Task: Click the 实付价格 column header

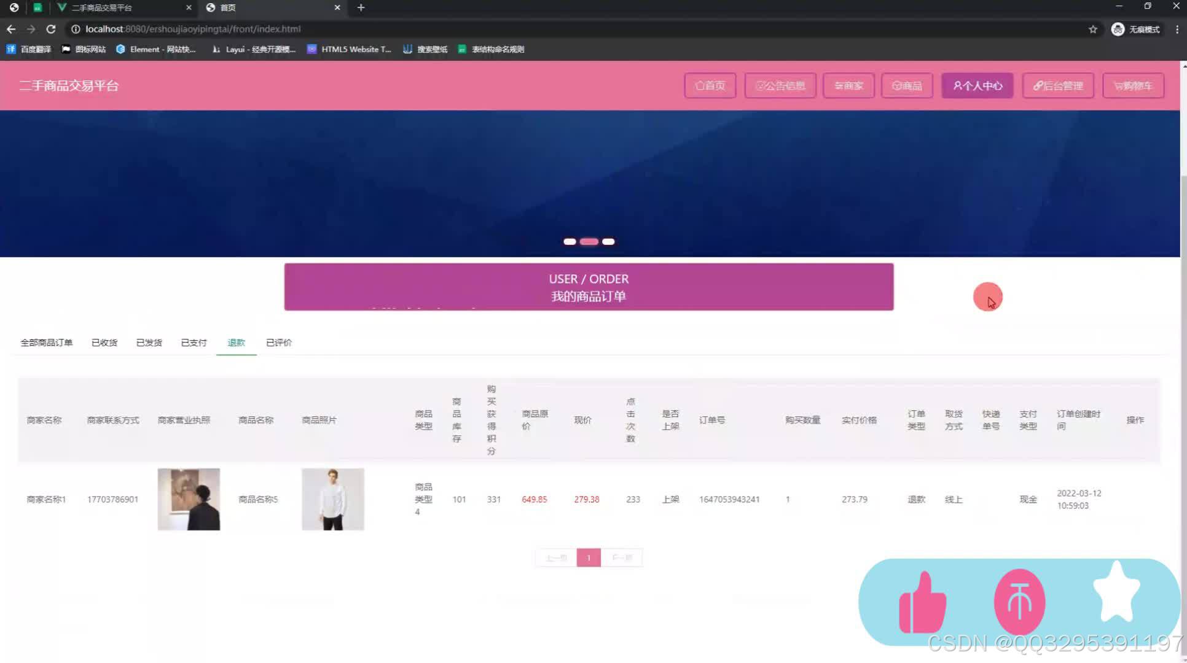Action: (x=859, y=420)
